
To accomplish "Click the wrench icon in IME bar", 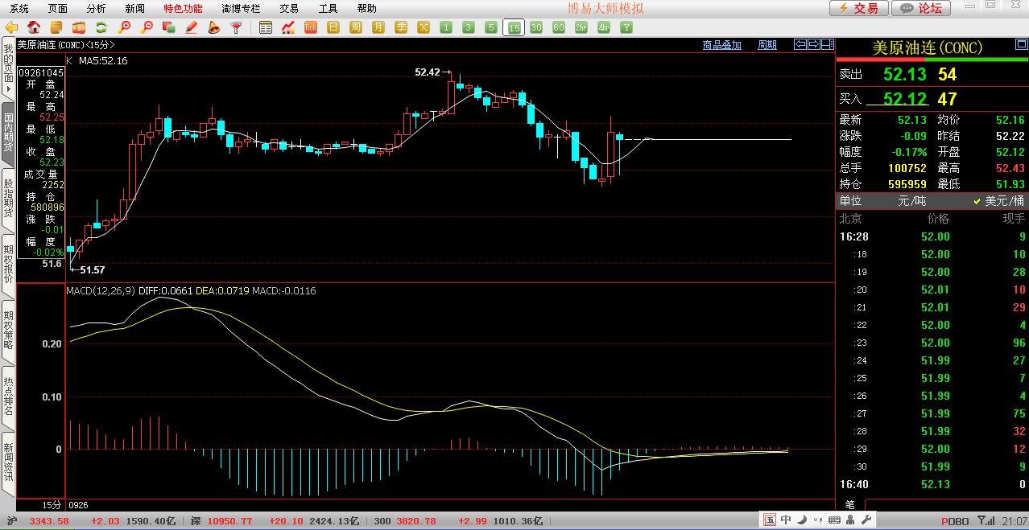I will 866,520.
